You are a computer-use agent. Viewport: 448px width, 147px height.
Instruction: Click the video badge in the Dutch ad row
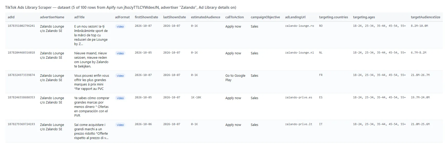(x=120, y=53)
